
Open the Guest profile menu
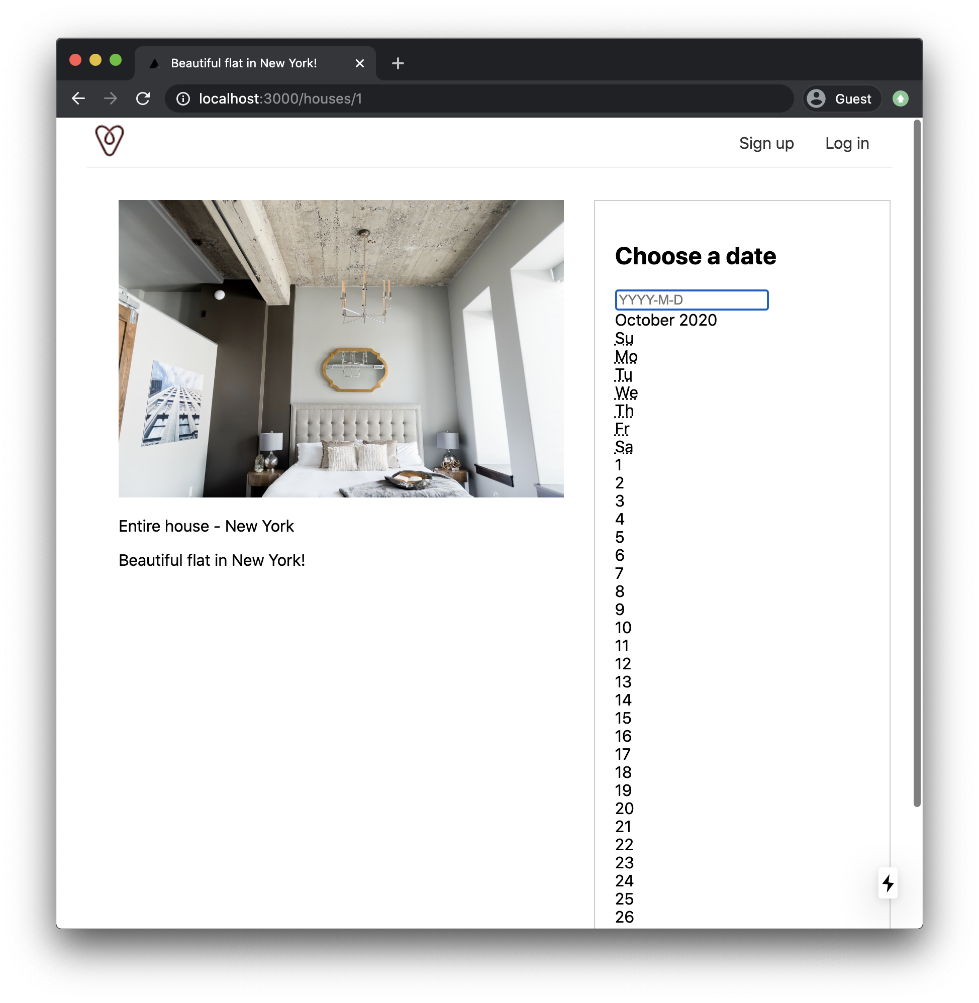point(842,98)
